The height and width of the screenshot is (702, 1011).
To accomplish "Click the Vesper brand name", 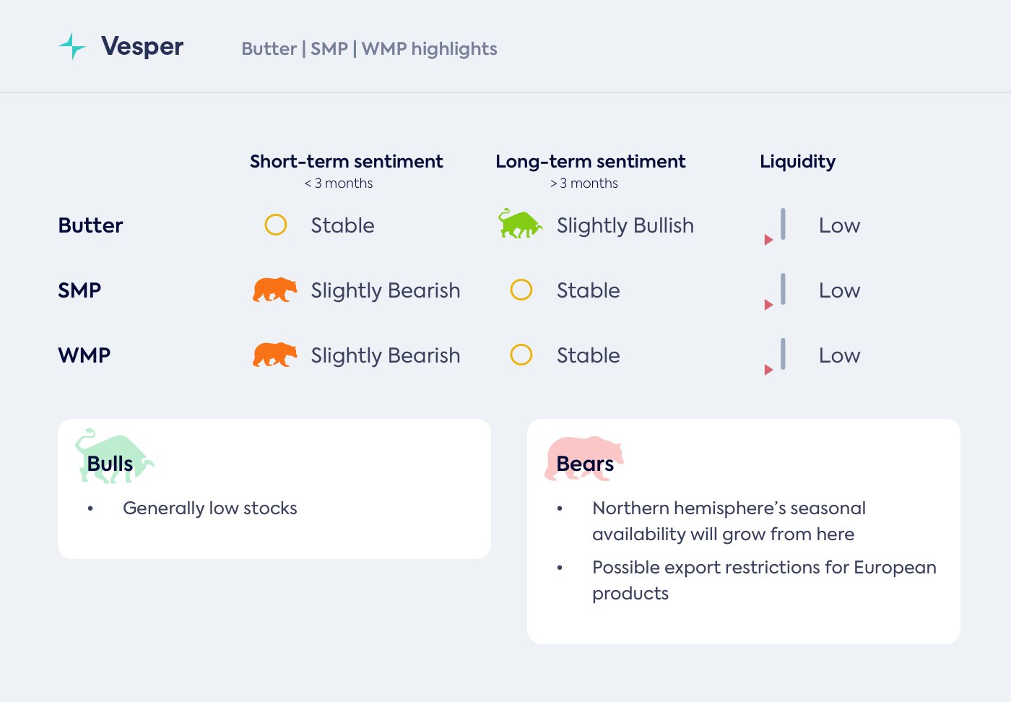I will [142, 46].
